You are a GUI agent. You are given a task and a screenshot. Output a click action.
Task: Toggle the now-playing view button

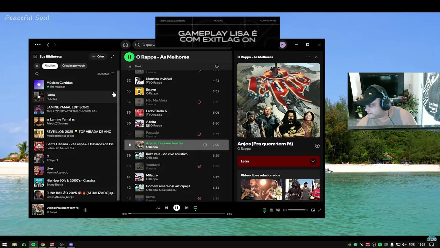pos(264,210)
